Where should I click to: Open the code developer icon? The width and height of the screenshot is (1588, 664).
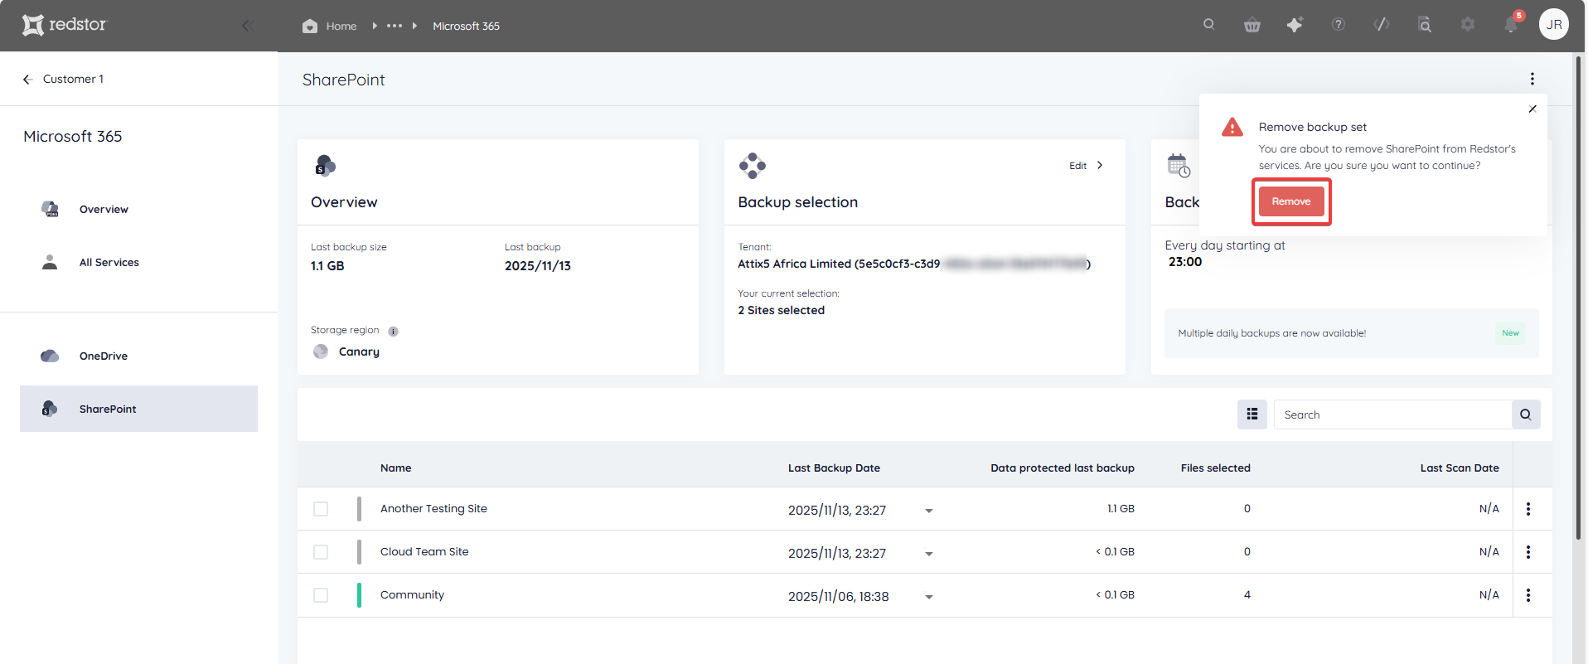[x=1382, y=25]
